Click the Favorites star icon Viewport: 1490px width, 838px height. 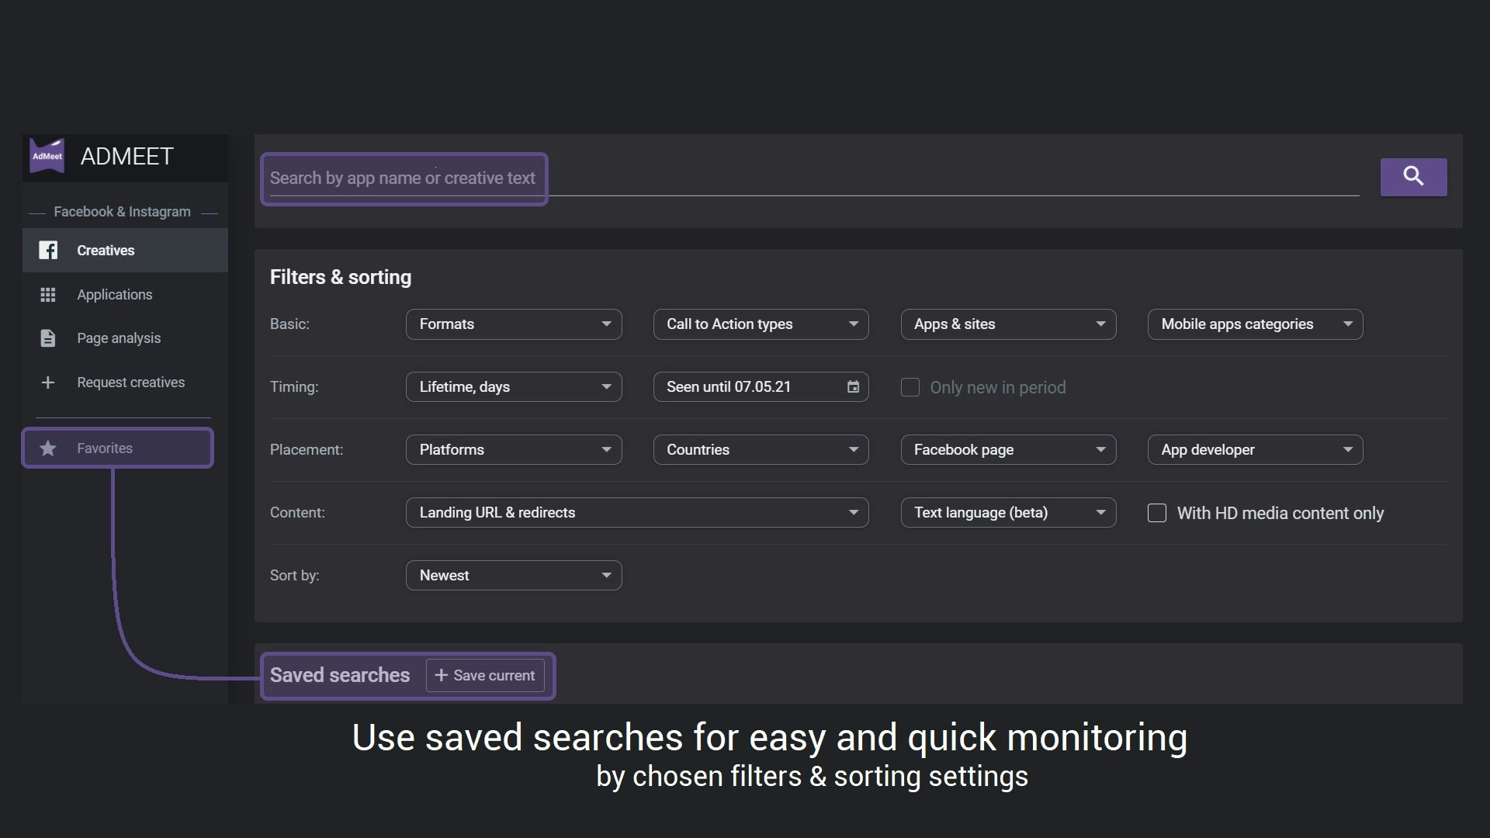click(x=48, y=448)
